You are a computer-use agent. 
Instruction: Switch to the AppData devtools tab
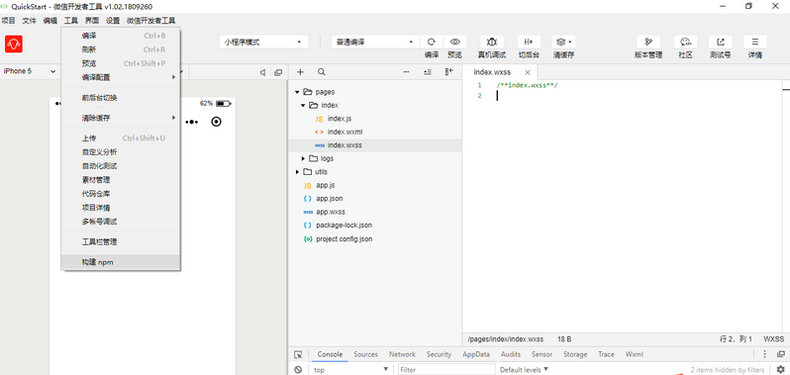476,354
